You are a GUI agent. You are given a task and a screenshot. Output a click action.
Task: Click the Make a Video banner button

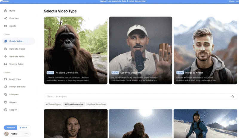[234, 1]
